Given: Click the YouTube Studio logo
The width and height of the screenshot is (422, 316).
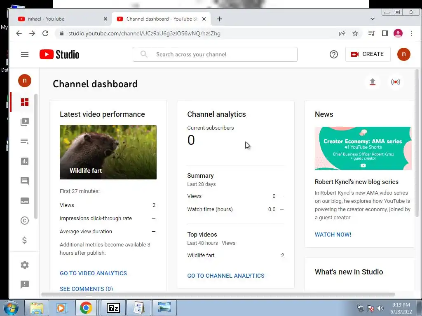Looking at the screenshot, I should 59,54.
